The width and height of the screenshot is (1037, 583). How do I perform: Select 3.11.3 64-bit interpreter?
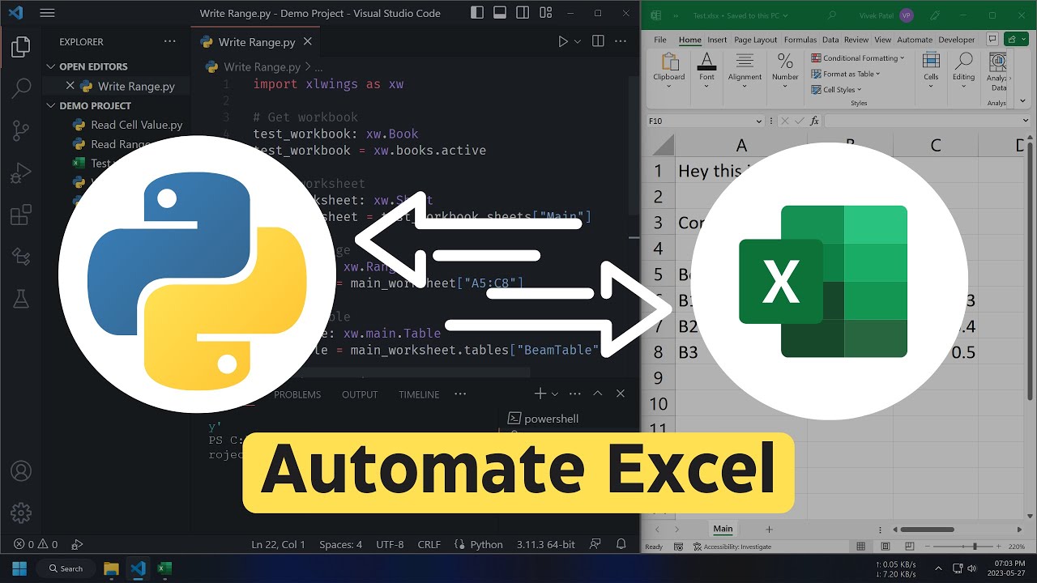pos(546,545)
